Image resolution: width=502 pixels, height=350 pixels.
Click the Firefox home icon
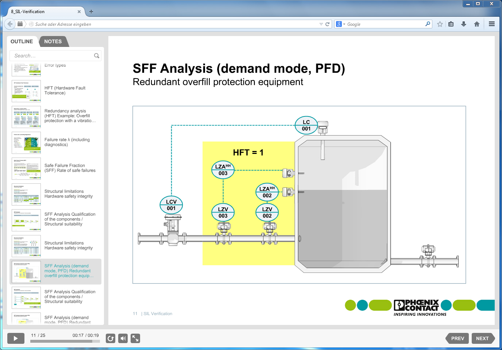pyautogui.click(x=476, y=24)
